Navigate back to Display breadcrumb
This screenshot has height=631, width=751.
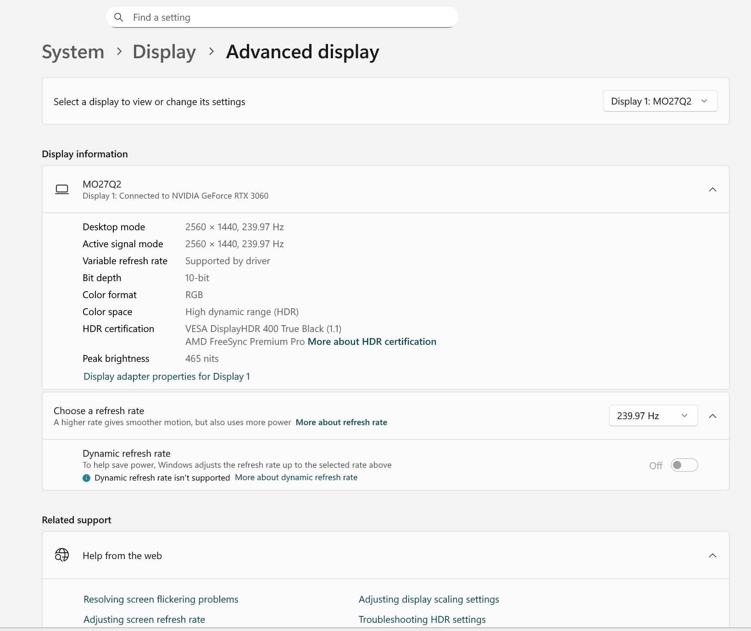click(x=164, y=52)
